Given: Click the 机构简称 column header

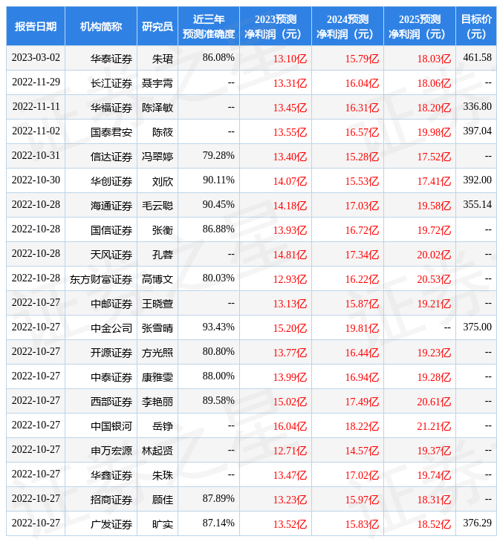Looking at the screenshot, I should pos(101,27).
